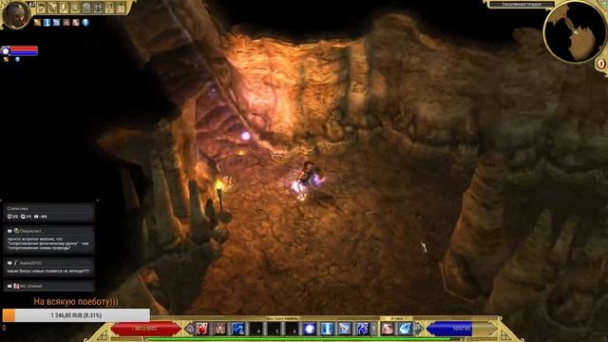Open the question mark help icon
This screenshot has width=608, height=342.
tap(109, 8)
